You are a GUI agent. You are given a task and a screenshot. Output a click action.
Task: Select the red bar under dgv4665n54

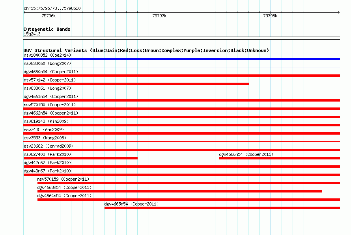click(222, 208)
